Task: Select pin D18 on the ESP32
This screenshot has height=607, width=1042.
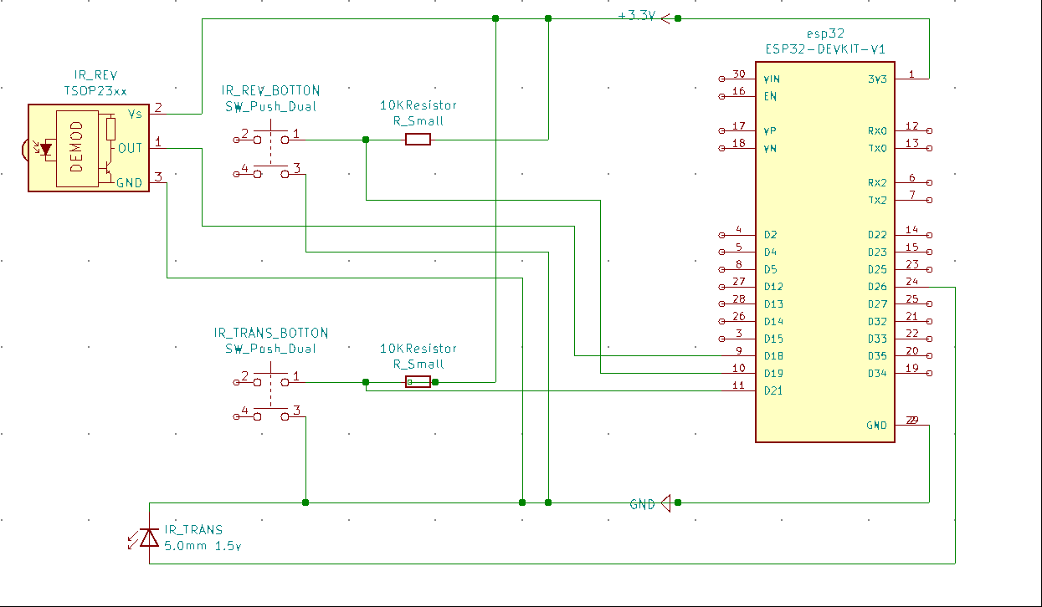Action: [x=737, y=355]
